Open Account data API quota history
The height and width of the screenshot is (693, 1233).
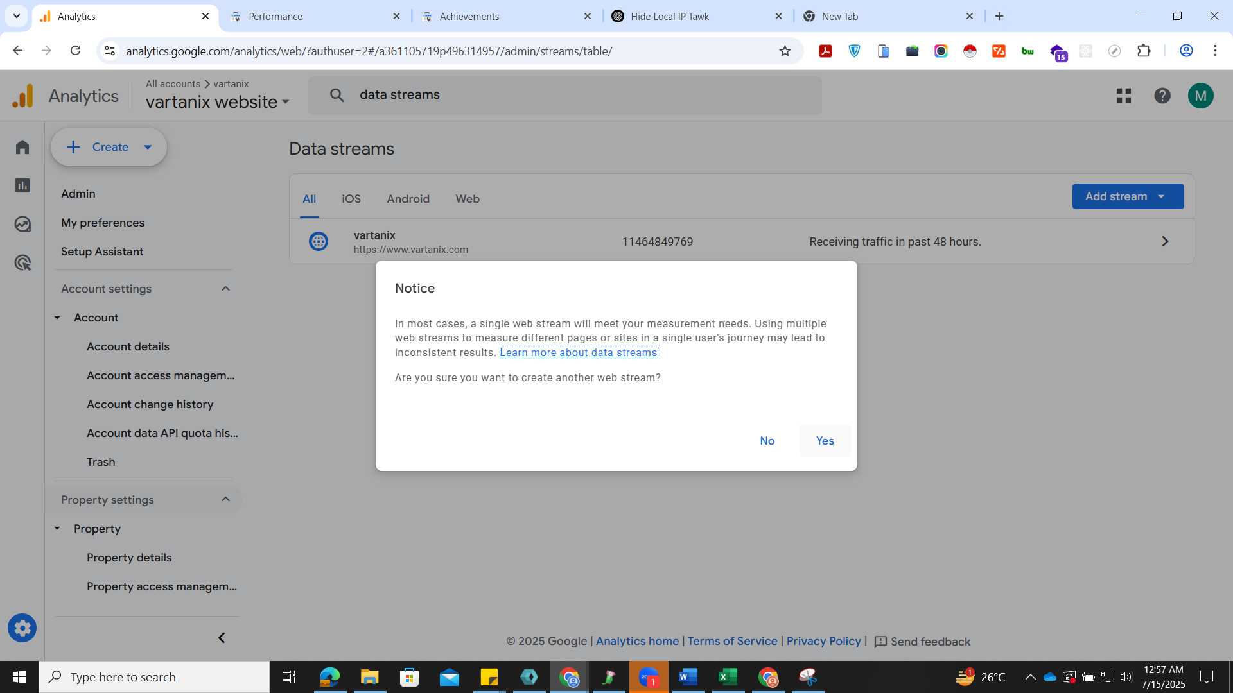162,433
